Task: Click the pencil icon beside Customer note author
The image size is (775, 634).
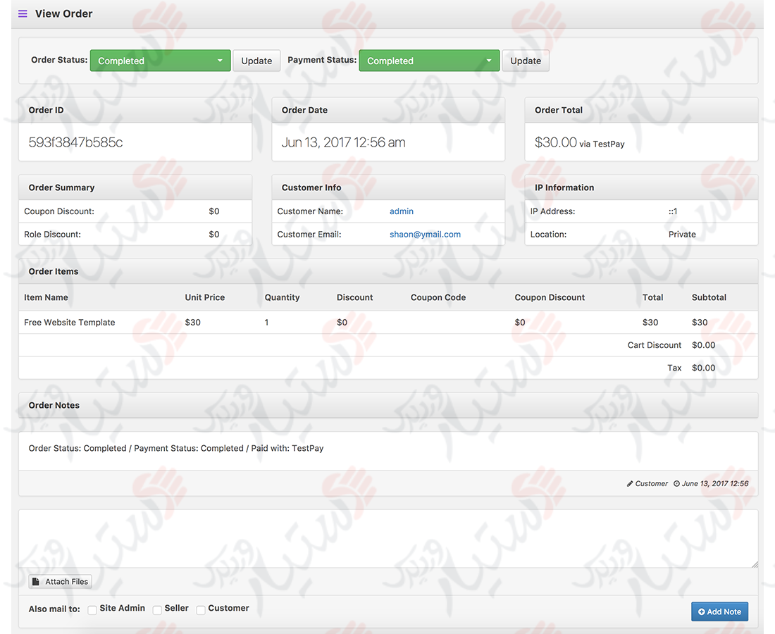Action: (629, 483)
